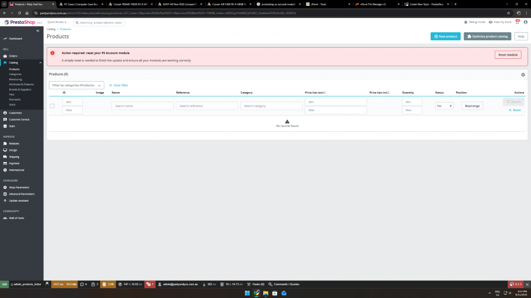Open the Status Yes dropdown
Image resolution: width=531 pixels, height=298 pixels.
click(444, 106)
